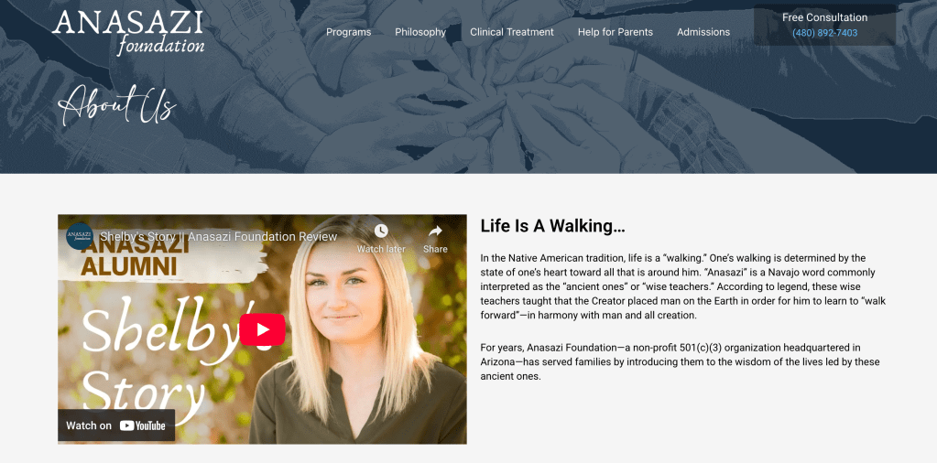Play the Shelby's Story video
Screen dimensions: 937x463
(262, 329)
